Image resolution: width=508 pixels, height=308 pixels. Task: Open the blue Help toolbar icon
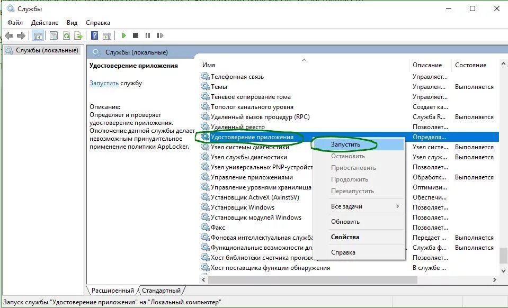(94, 35)
